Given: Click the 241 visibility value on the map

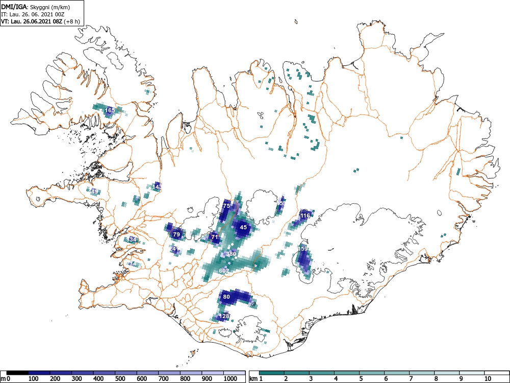Looking at the screenshot, I should 174,249.
